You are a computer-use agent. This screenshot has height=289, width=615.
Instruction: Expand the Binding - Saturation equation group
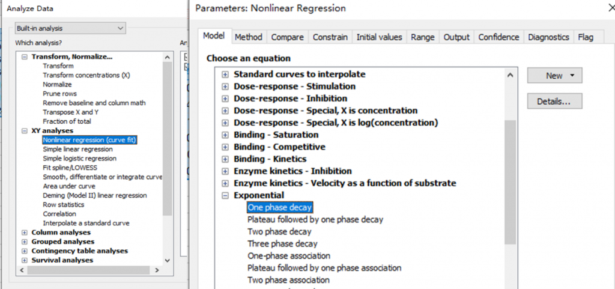point(225,135)
